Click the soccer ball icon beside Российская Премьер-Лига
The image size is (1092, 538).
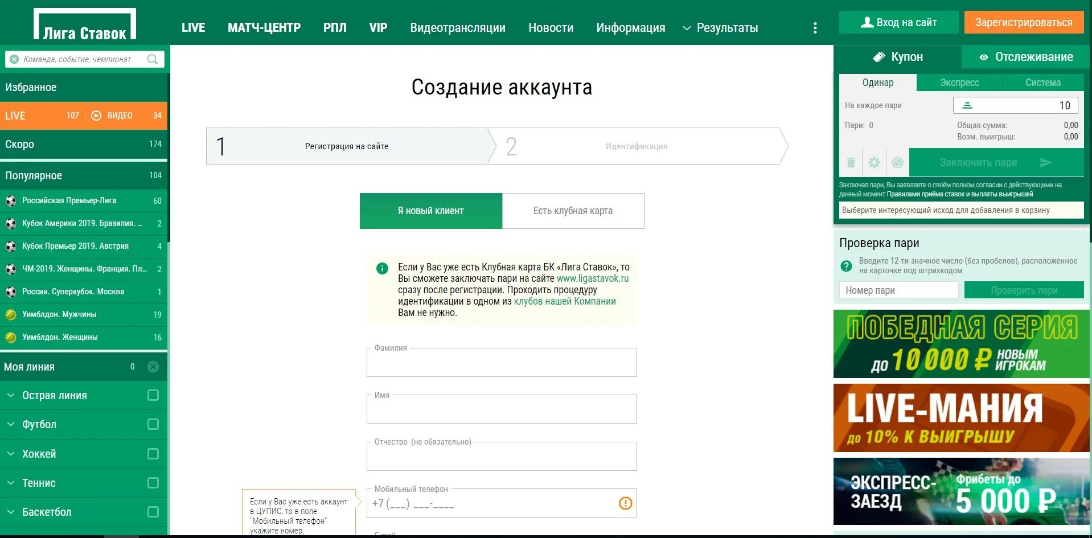pos(11,200)
